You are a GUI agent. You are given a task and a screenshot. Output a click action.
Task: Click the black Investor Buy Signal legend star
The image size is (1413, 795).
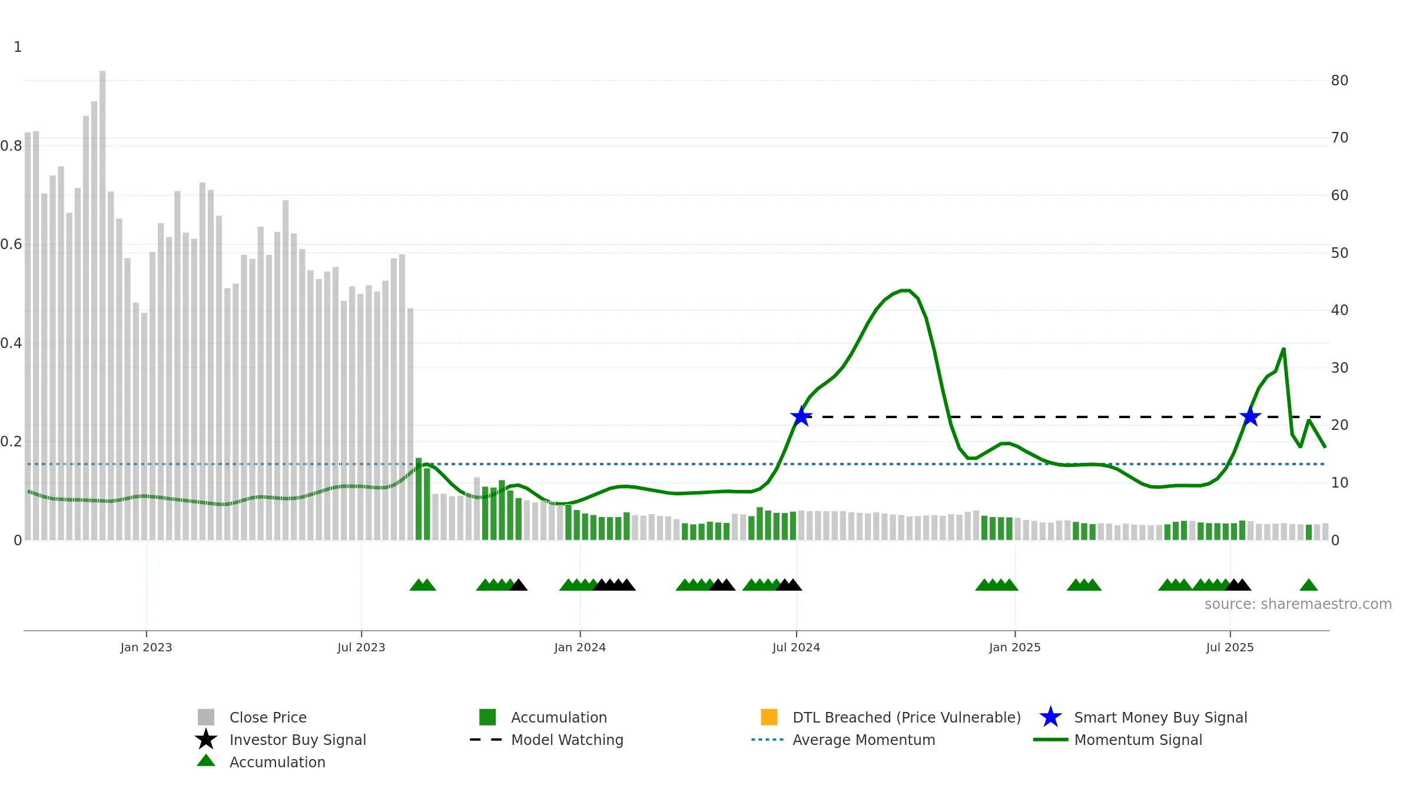tap(206, 740)
